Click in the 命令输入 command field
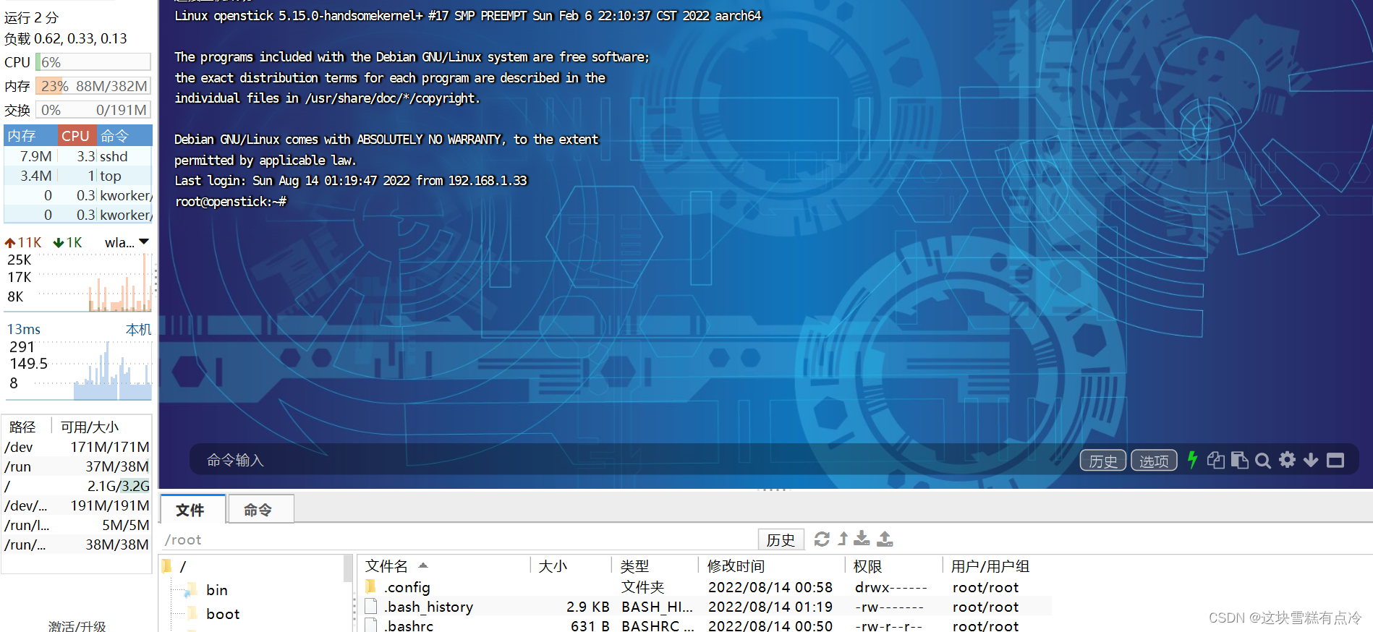Screen dimensions: 1373x632 point(629,460)
